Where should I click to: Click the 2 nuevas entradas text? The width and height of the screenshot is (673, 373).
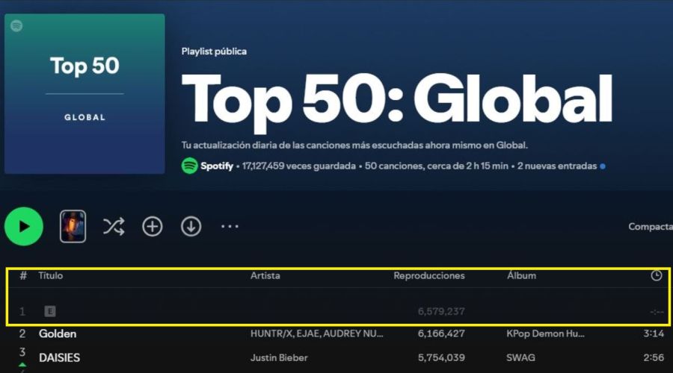click(557, 166)
